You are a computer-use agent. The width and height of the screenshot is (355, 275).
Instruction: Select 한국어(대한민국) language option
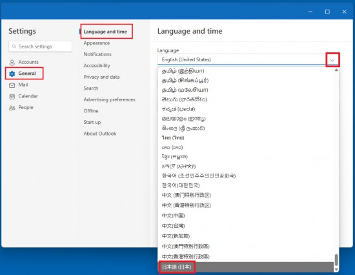tap(246, 185)
